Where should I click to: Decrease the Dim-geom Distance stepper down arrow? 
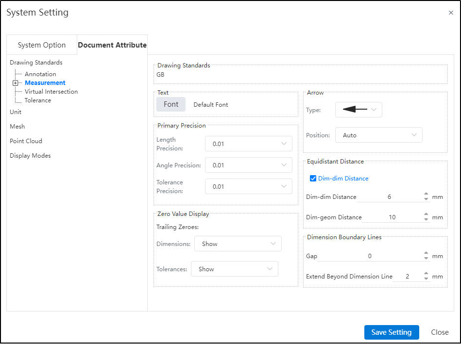click(x=426, y=220)
